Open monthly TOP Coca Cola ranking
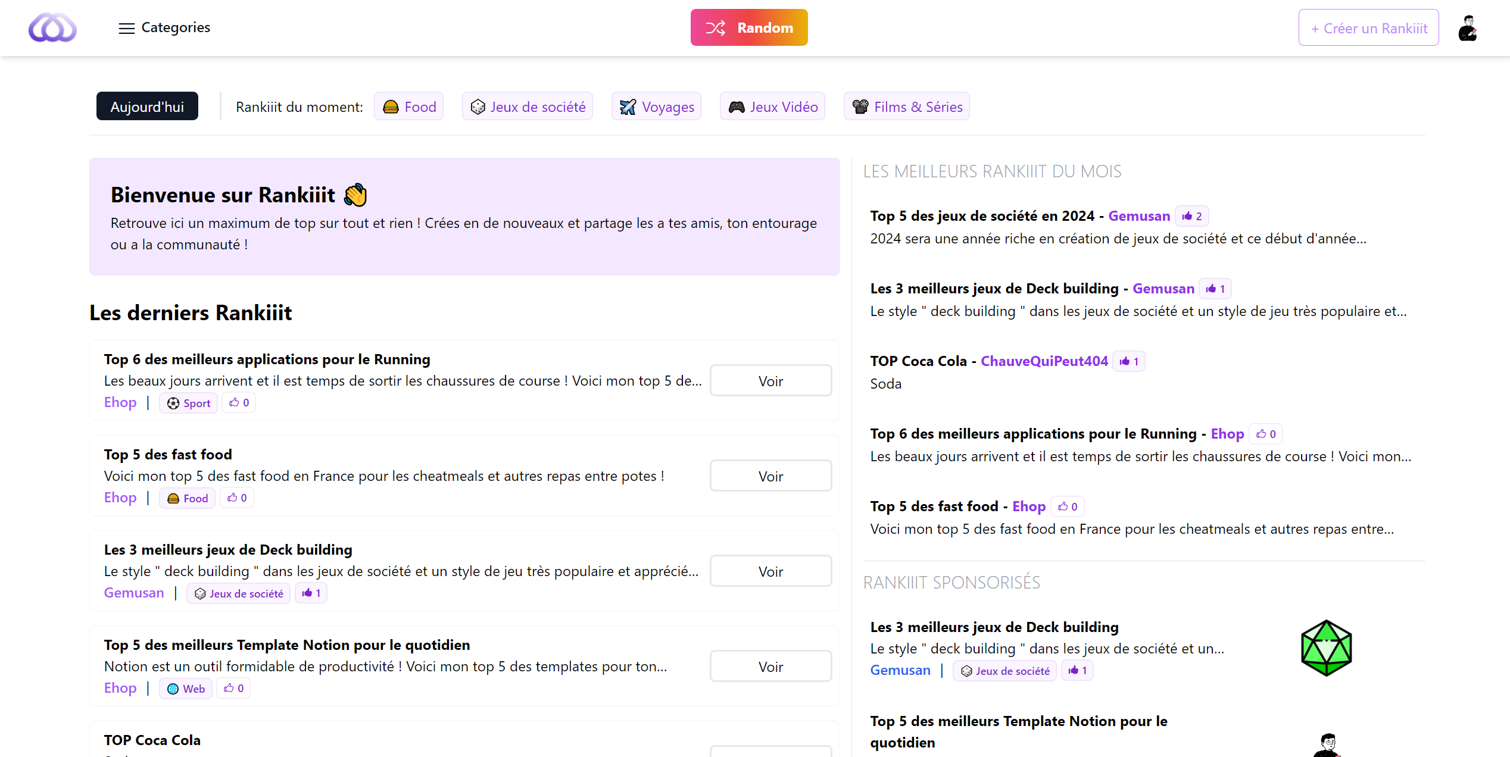This screenshot has width=1510, height=757. click(x=919, y=361)
